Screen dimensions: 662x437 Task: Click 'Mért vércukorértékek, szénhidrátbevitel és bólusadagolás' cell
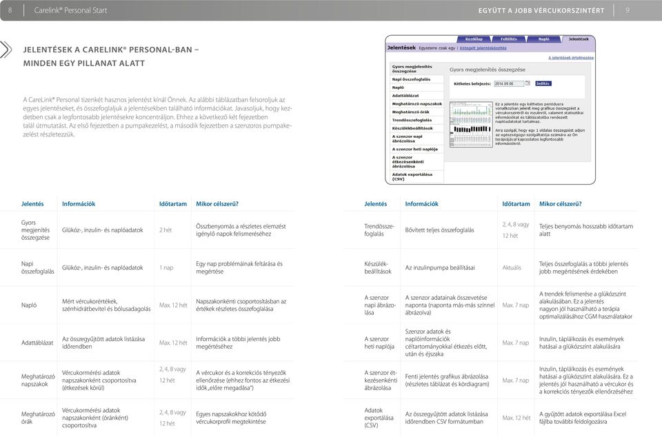[106, 305]
